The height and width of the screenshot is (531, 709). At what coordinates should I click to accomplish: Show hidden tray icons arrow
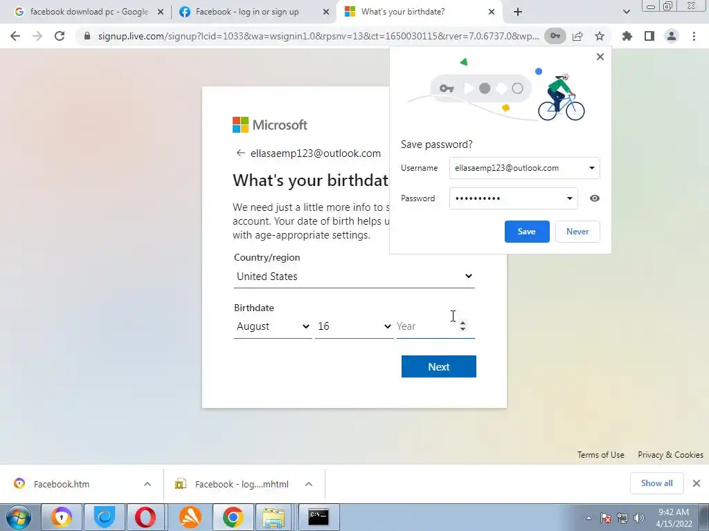click(x=589, y=518)
